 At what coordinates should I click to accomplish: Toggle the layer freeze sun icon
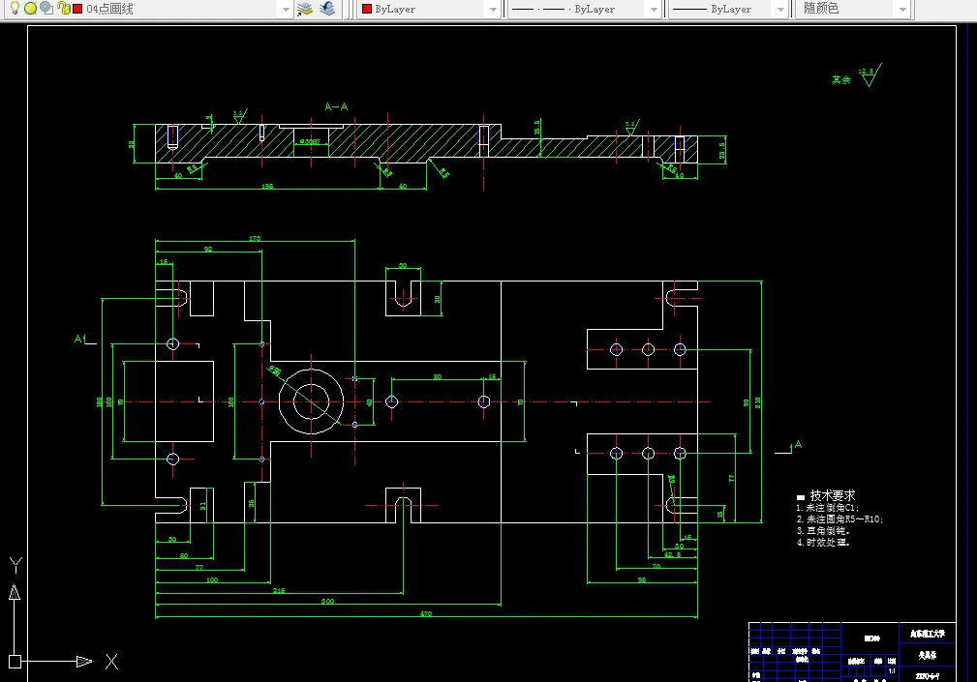click(x=31, y=8)
